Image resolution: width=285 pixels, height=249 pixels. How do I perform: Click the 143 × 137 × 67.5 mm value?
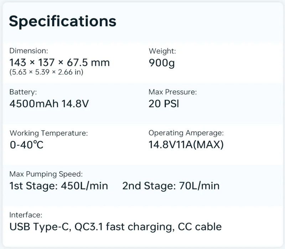[59, 63]
